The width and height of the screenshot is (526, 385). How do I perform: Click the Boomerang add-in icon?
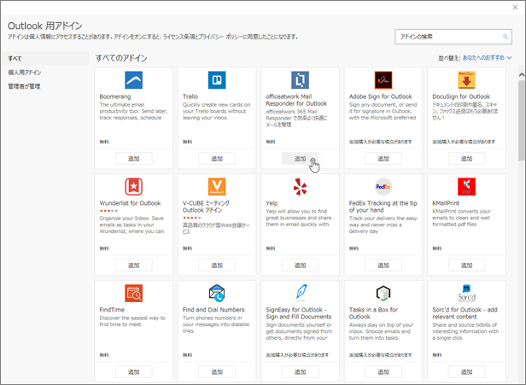point(133,80)
